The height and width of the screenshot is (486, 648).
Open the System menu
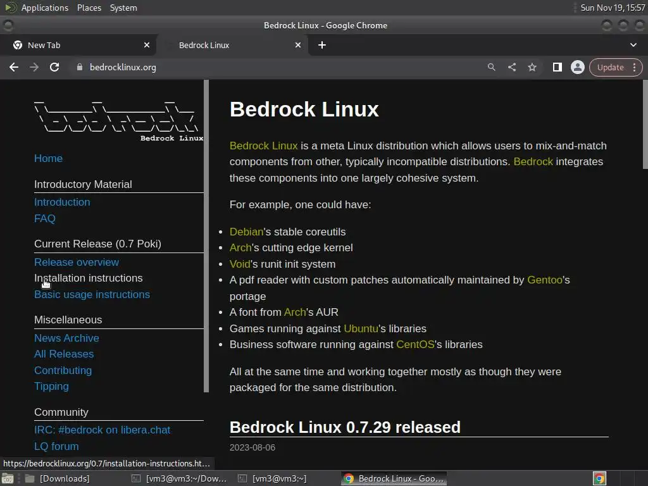pos(123,8)
